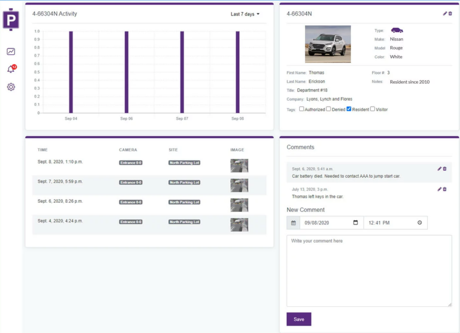460x333 pixels.
Task: Click the model value 'Rouge'
Action: coord(396,48)
